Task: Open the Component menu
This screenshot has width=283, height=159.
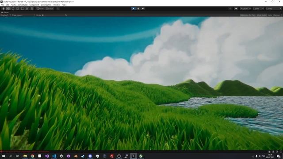Action: 34,5
